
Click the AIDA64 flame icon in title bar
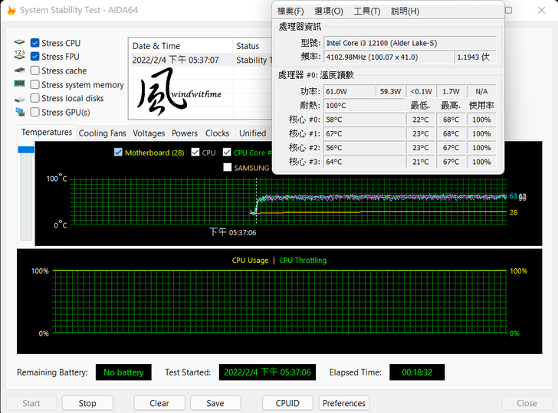11,10
